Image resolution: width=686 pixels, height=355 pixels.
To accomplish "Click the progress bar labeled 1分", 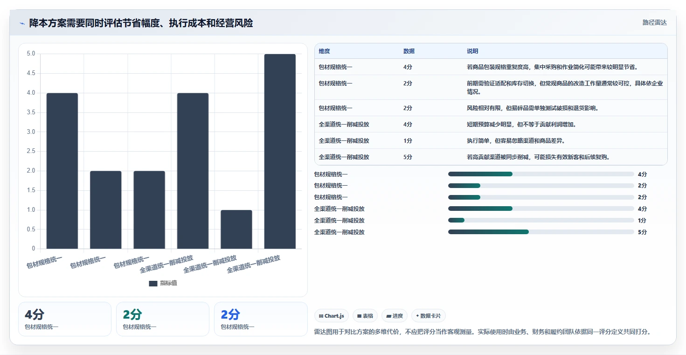I will [x=541, y=220].
